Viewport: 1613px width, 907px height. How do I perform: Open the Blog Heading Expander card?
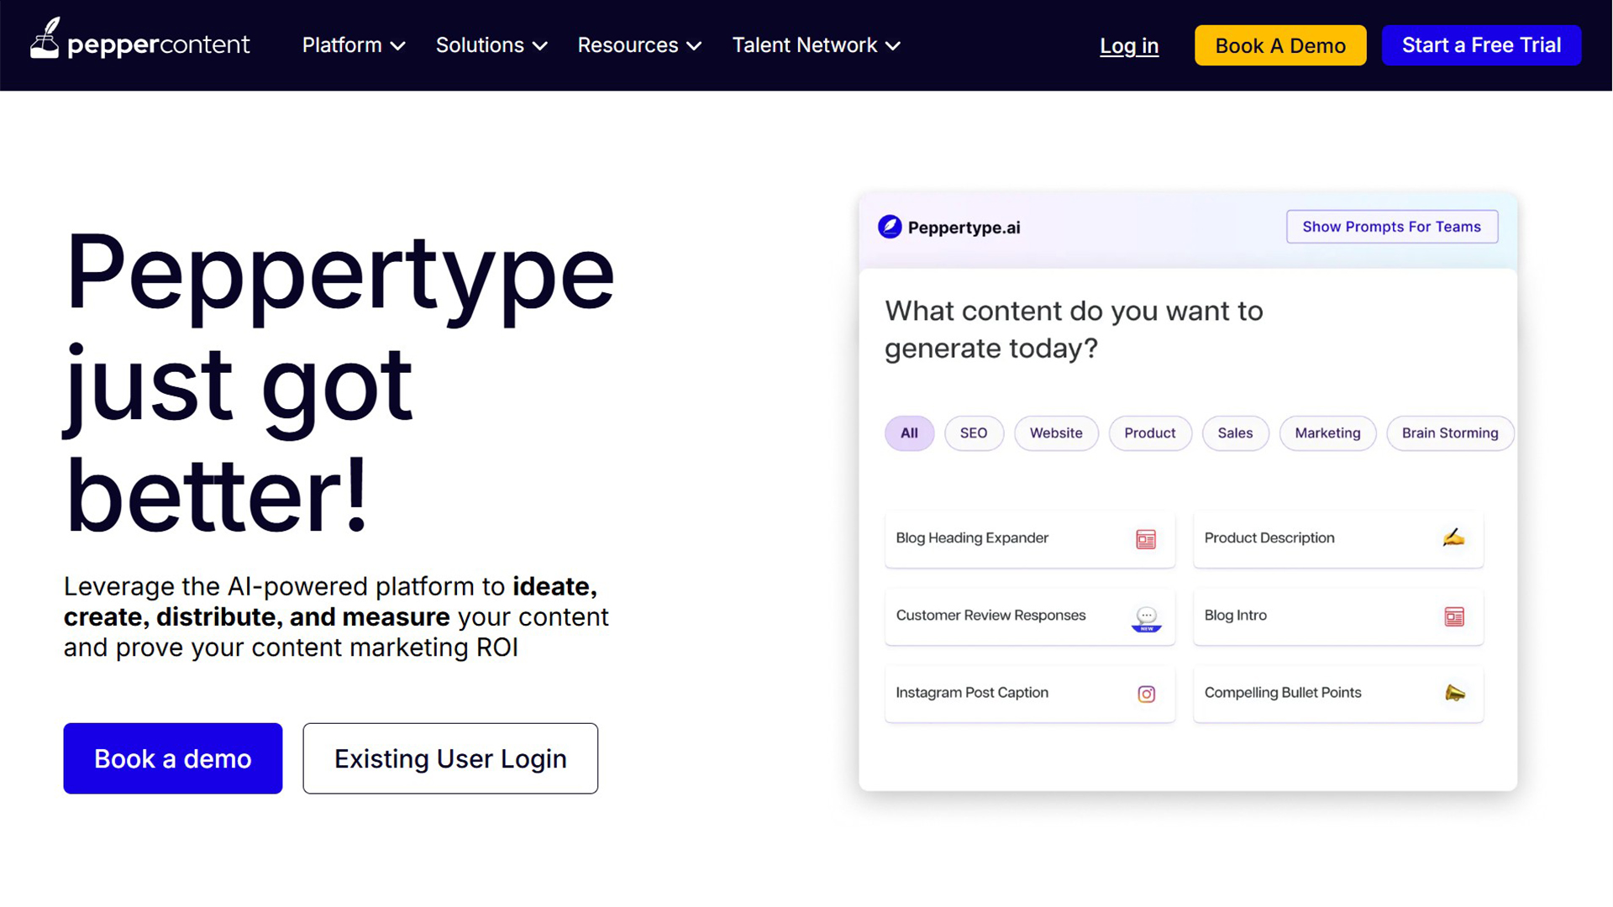[1030, 539]
